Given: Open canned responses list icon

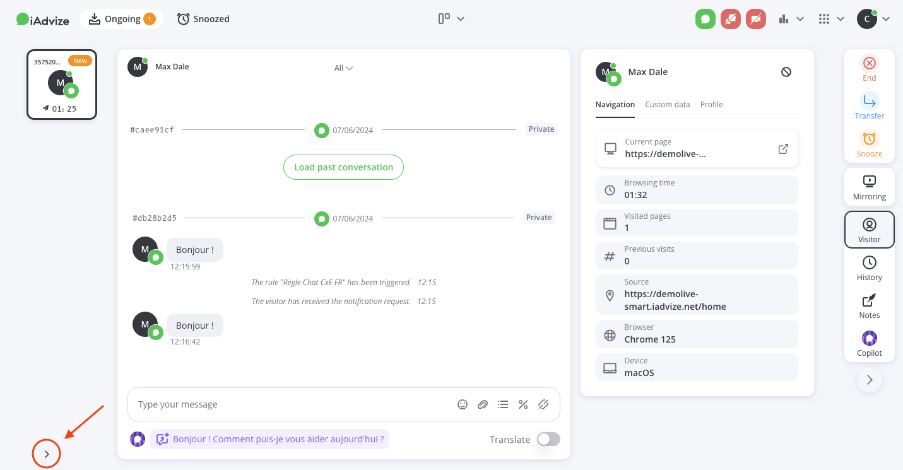Looking at the screenshot, I should point(503,404).
